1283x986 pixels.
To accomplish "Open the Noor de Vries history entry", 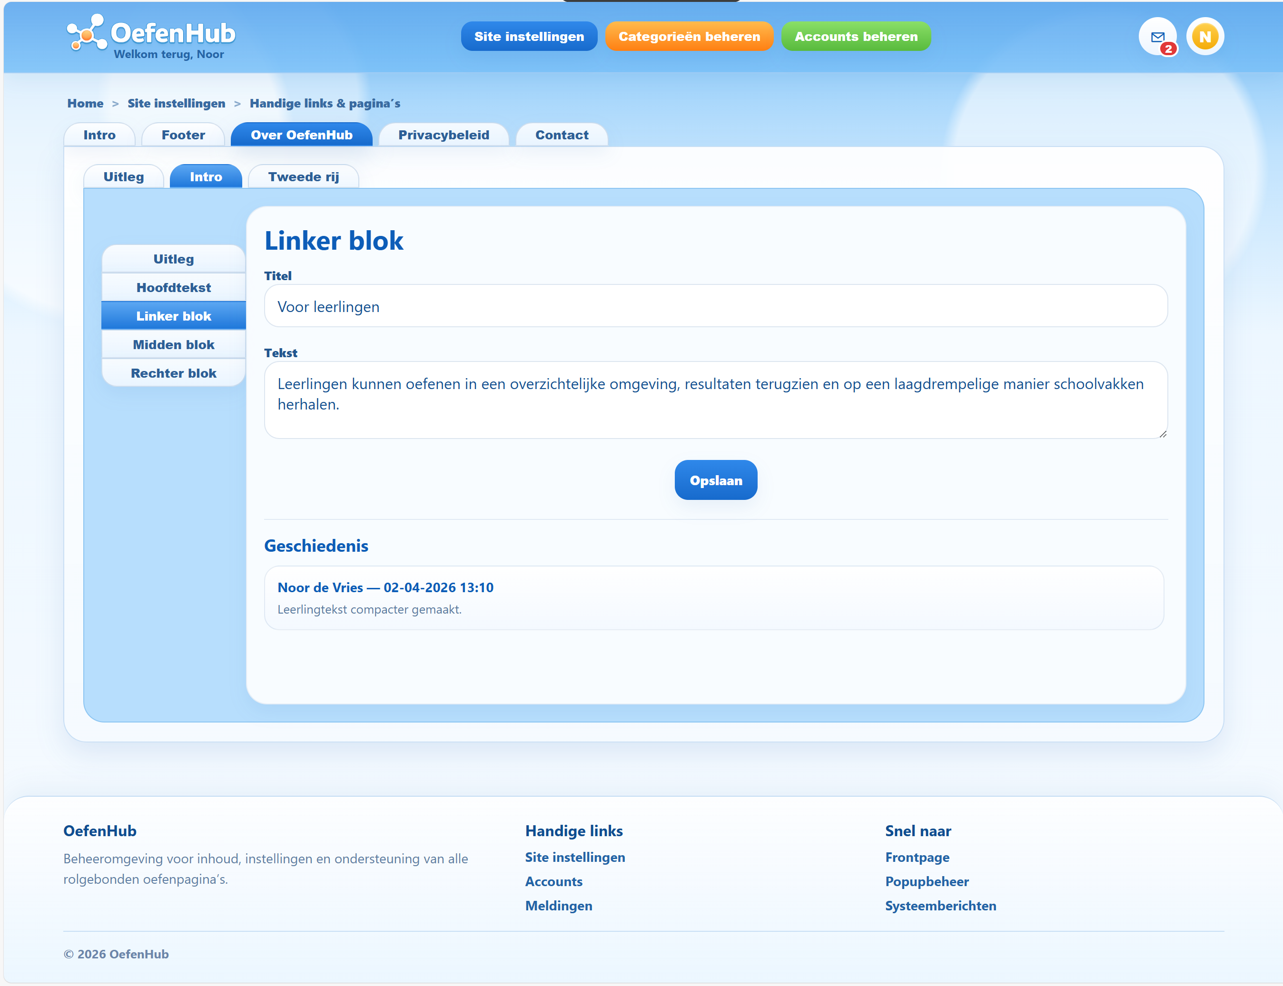I will 714,597.
